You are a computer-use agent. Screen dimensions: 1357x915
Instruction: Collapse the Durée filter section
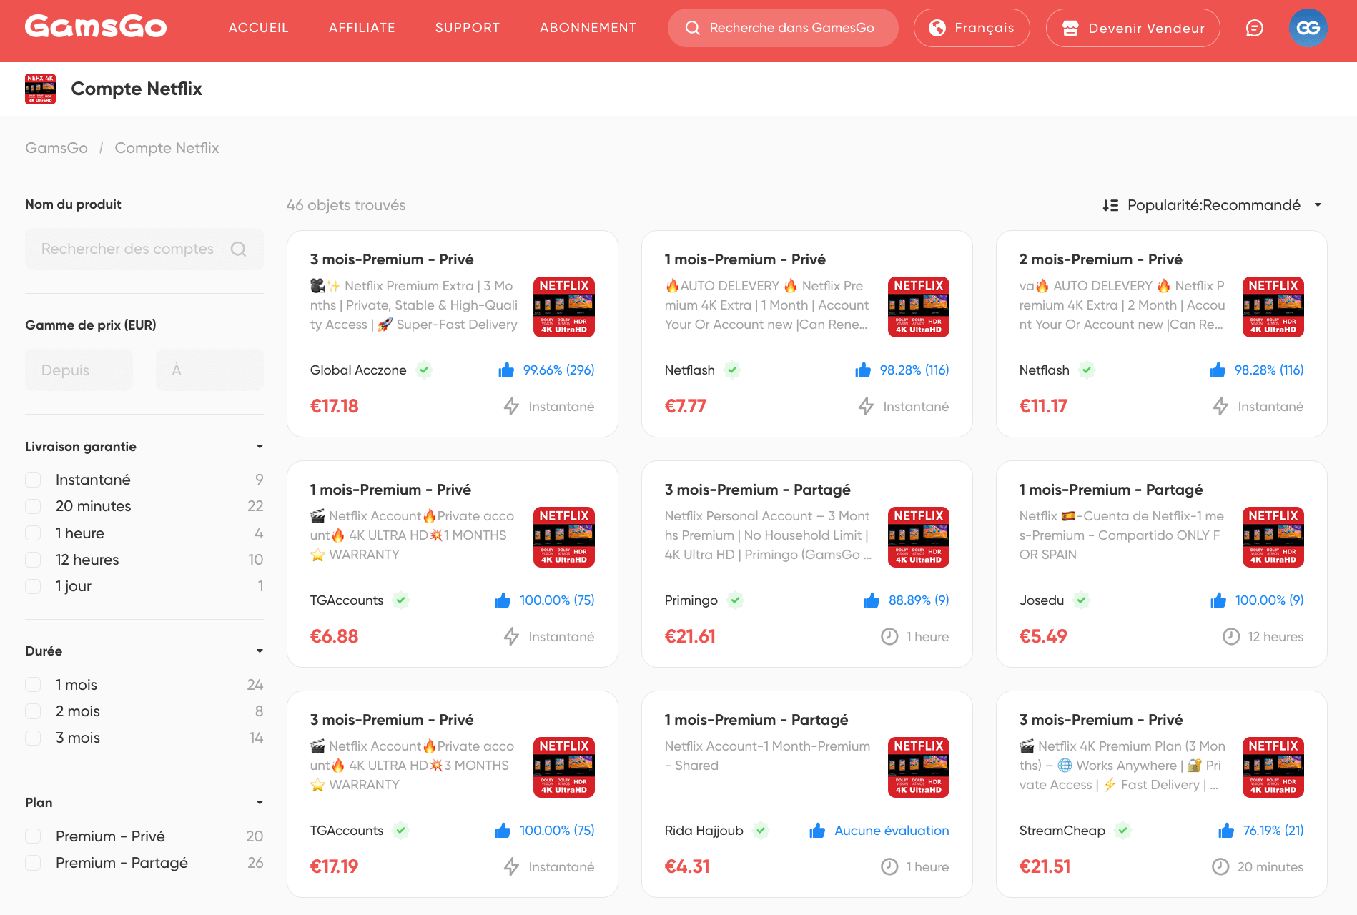point(260,651)
